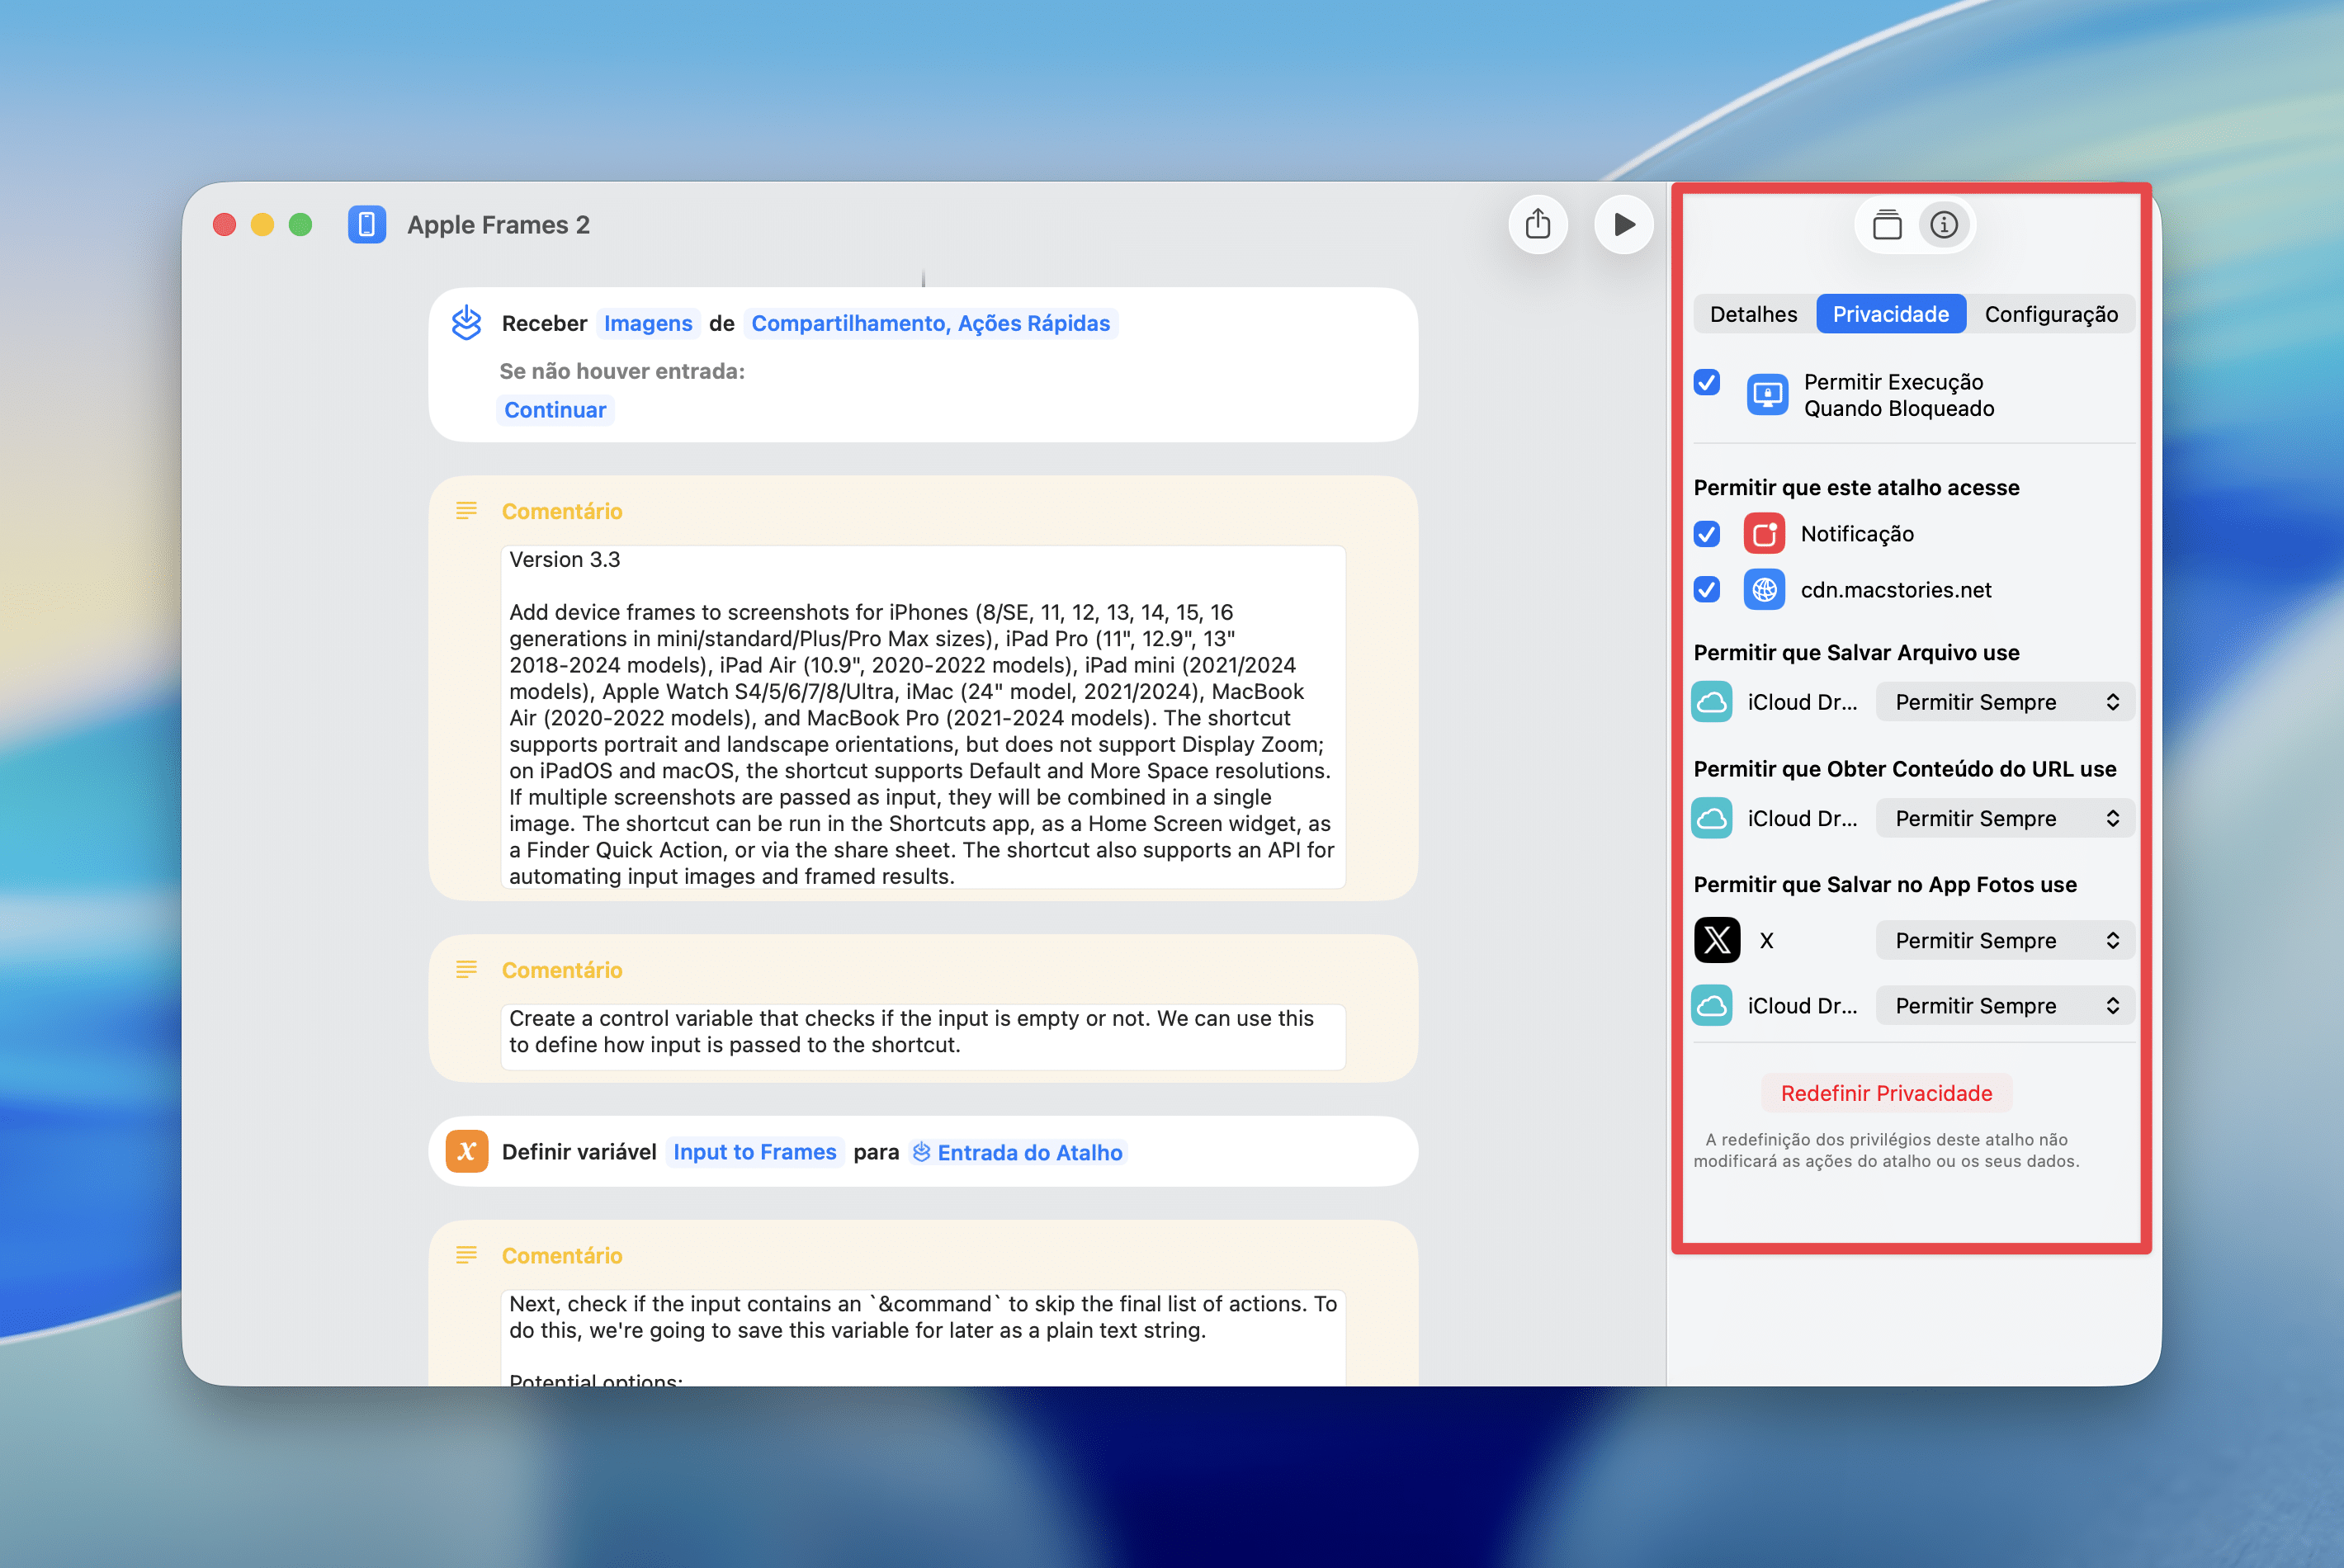The image size is (2344, 1568).
Task: Click the Apple Frames 2 shortcut icon
Action: click(x=367, y=225)
